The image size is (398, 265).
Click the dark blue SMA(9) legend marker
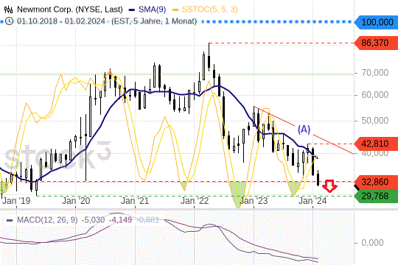tap(132, 10)
